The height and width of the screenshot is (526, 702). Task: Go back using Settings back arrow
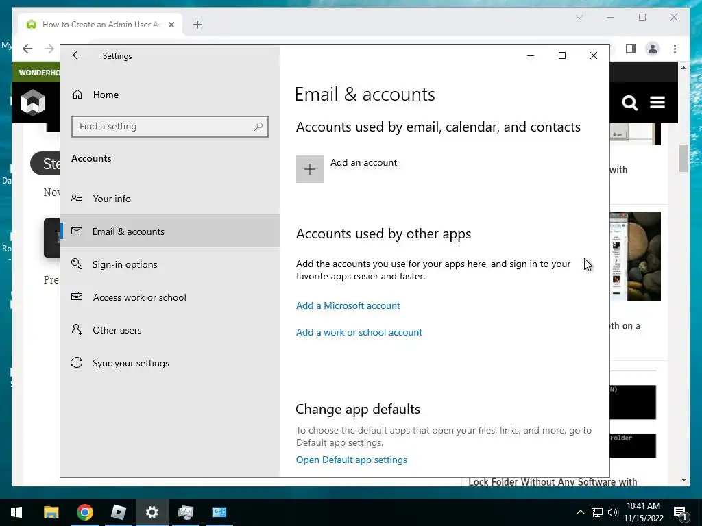click(77, 55)
